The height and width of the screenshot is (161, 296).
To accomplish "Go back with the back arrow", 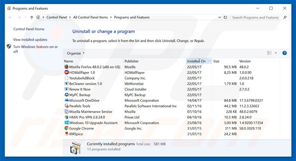I will pos(10,18).
